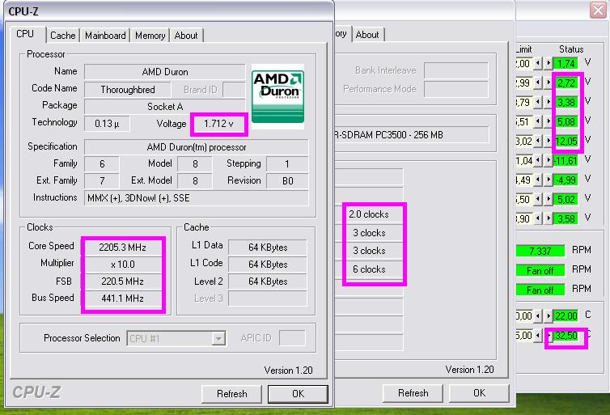This screenshot has width=610, height=415.
Task: Open the About tab in front CPU-Z window
Action: pos(186,36)
